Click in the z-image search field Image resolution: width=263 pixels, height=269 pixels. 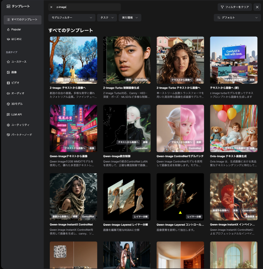tap(87, 7)
